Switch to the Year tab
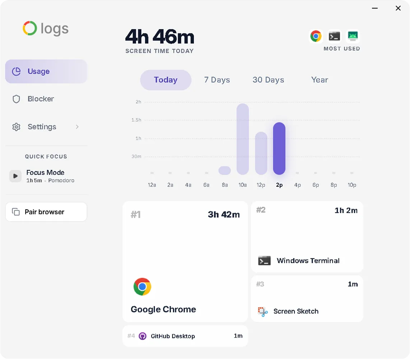The width and height of the screenshot is (410, 359). 320,80
